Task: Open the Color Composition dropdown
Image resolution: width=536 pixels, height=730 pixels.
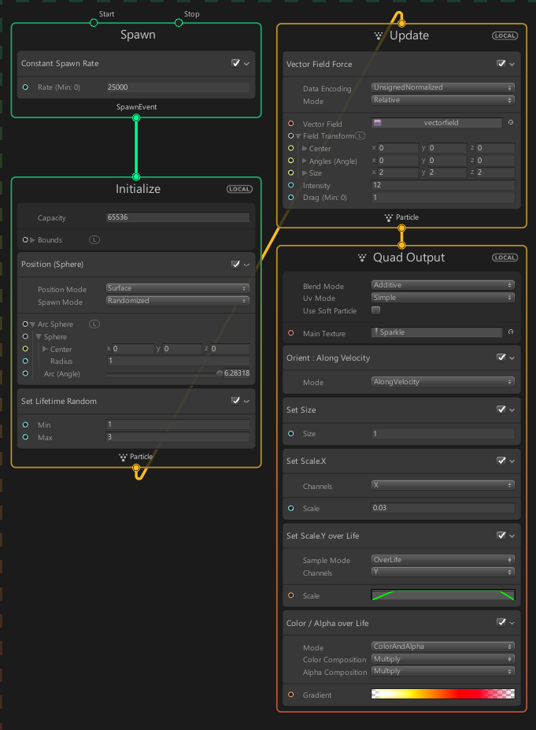Action: click(443, 659)
